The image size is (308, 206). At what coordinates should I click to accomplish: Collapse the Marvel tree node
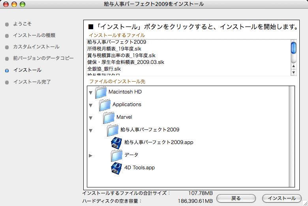pos(90,118)
